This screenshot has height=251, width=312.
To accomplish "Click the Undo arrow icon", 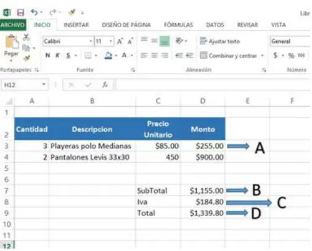I will (35, 12).
